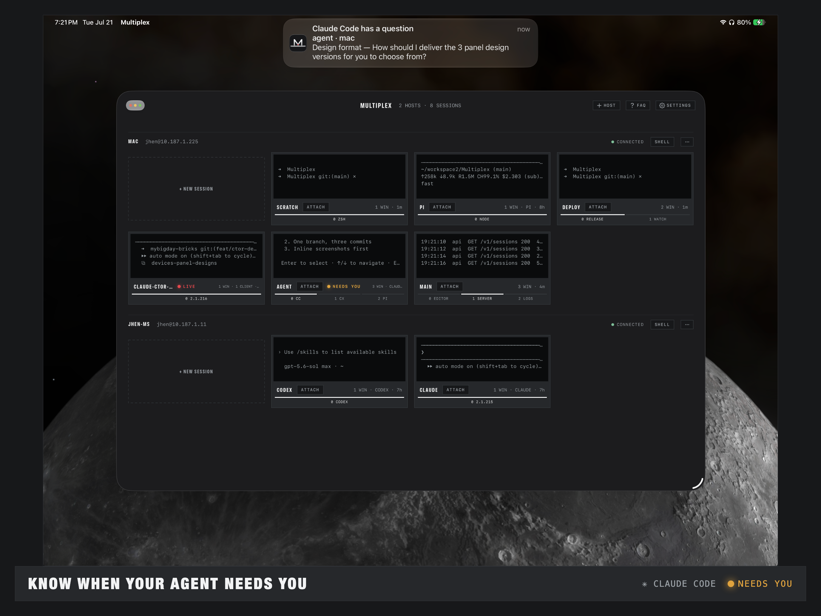Click the CONNECTED status for JHEN-MS host

pyautogui.click(x=627, y=324)
